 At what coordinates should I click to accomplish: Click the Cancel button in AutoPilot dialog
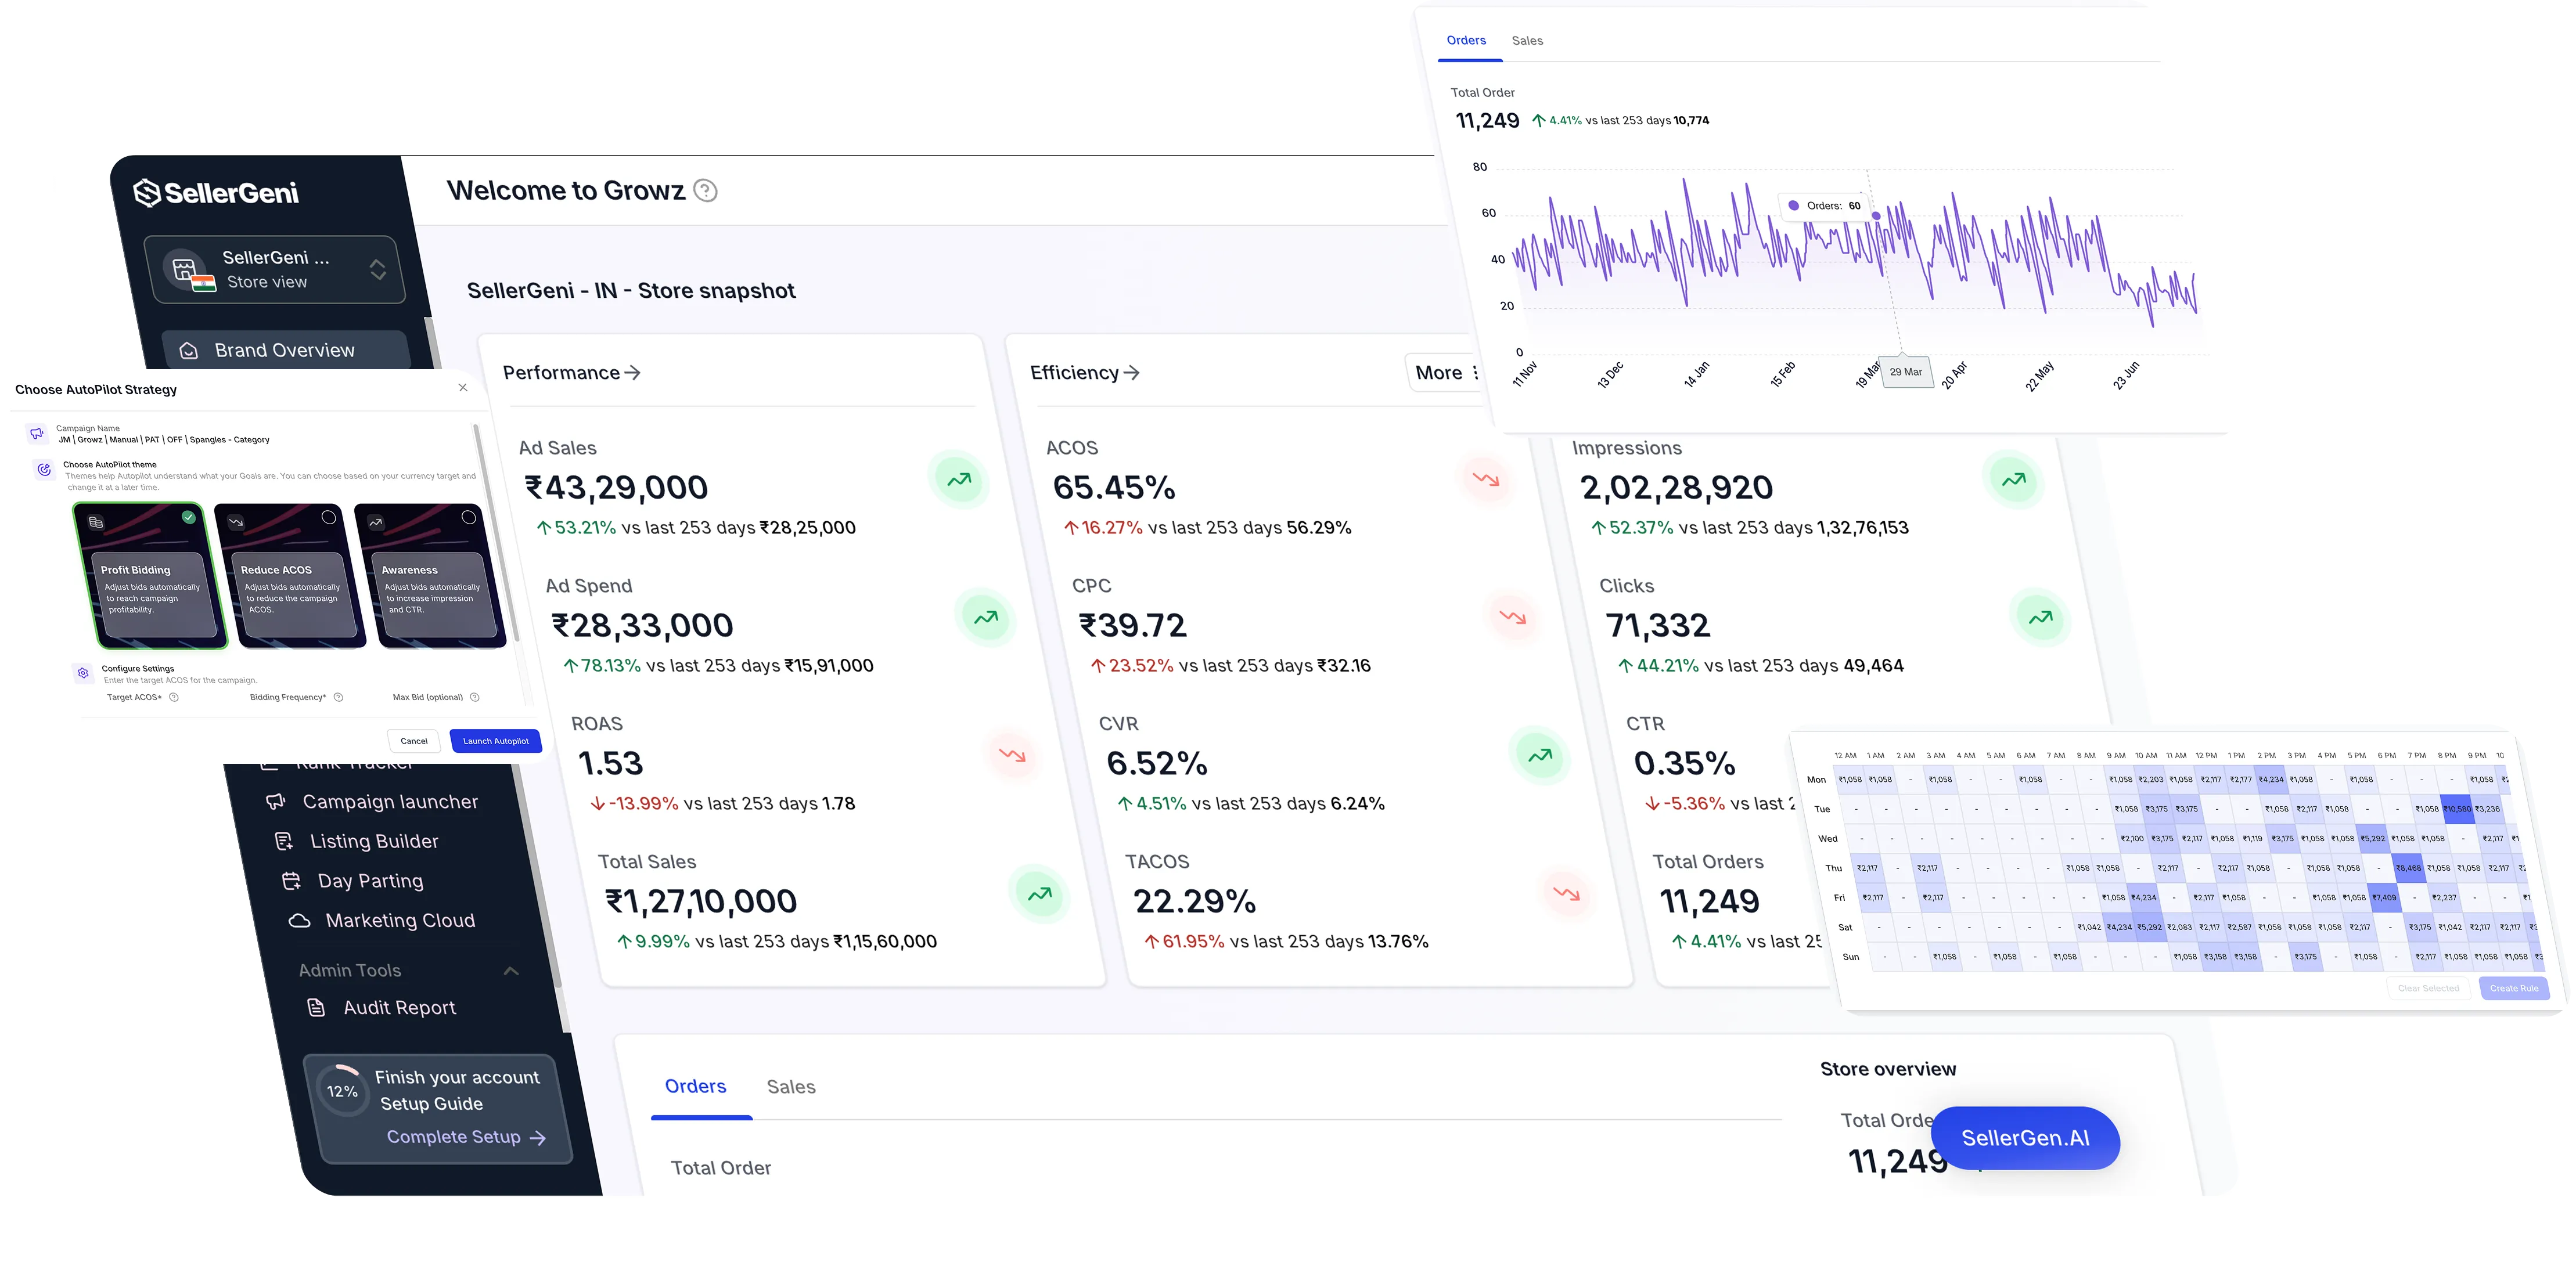414,741
